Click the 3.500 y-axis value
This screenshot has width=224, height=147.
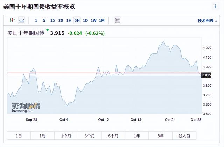(x=207, y=114)
